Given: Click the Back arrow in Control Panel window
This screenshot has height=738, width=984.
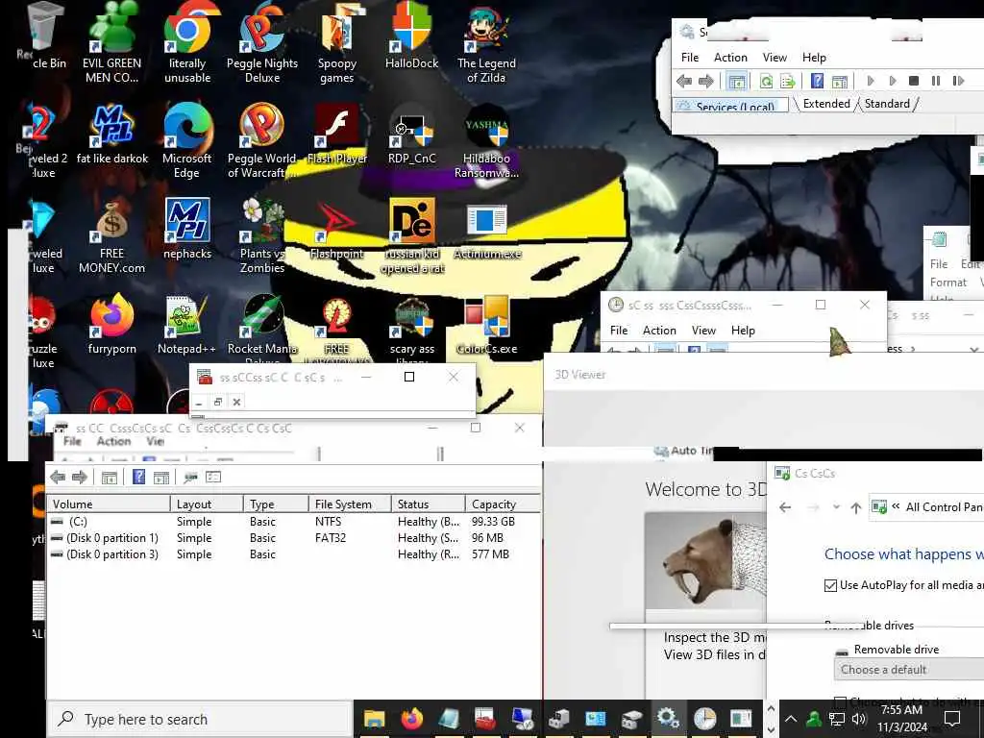Looking at the screenshot, I should (785, 507).
